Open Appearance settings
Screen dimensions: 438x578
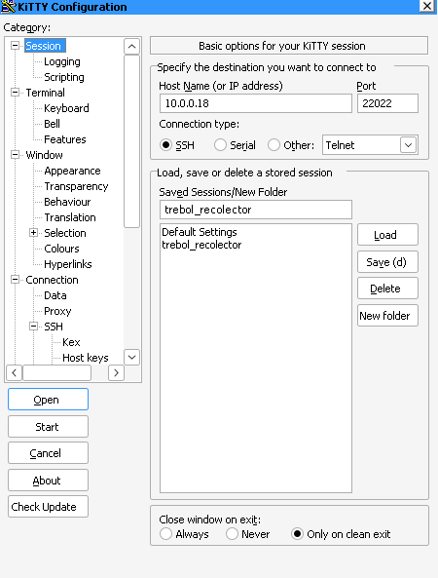tap(72, 171)
